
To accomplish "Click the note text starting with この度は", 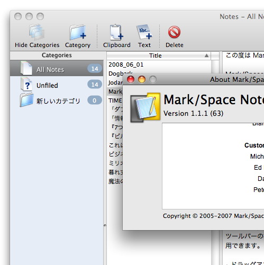I will pyautogui.click(x=245, y=56).
